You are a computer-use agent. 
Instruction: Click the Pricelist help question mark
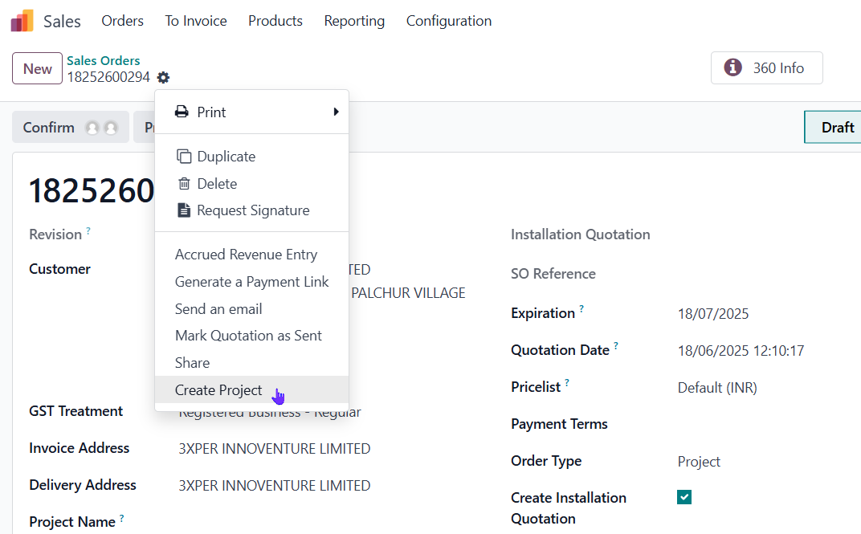coord(567,382)
